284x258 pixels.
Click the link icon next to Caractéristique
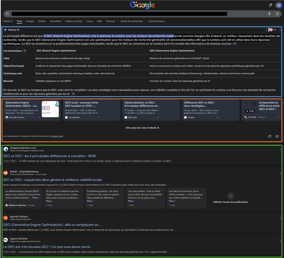24,51
